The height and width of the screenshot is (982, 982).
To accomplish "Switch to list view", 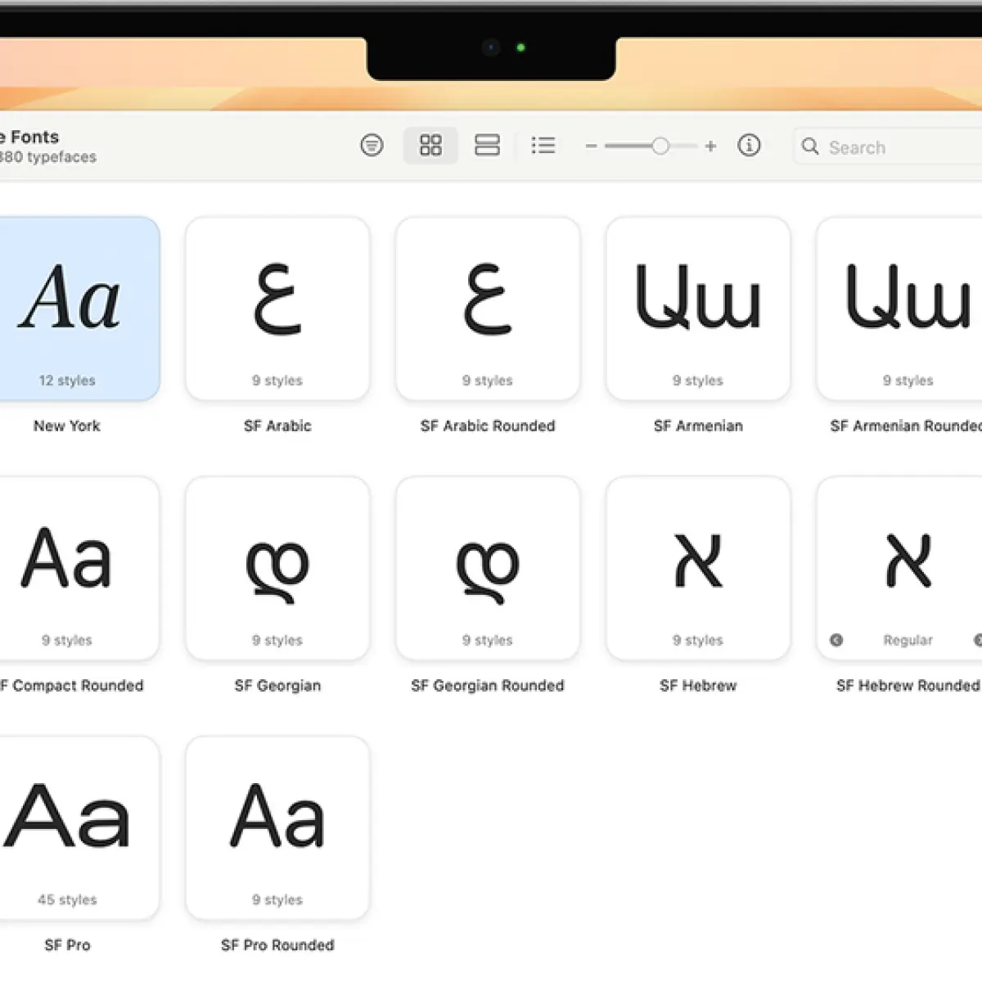I will pos(543,146).
